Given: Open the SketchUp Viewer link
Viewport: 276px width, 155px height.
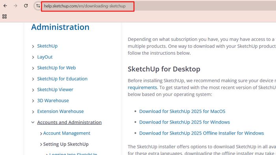Looking at the screenshot, I should point(55,90).
